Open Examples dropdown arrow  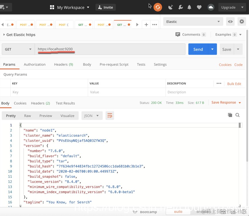[x=240, y=35]
